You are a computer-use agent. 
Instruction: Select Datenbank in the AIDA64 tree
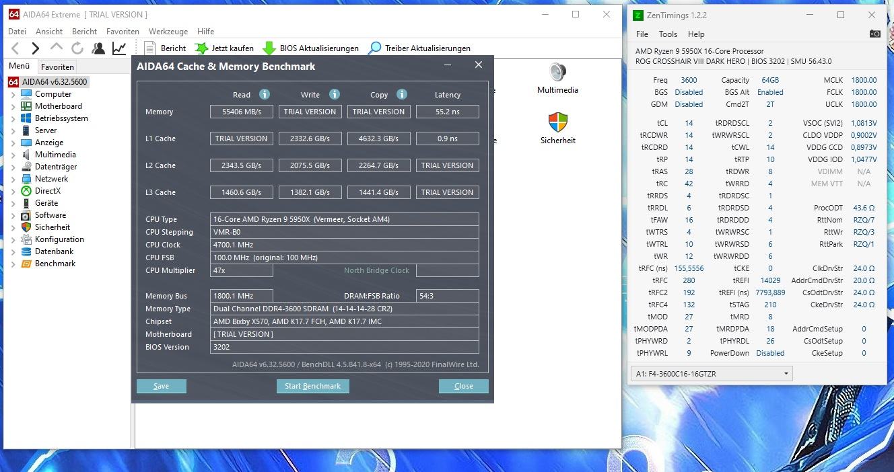pyautogui.click(x=54, y=251)
